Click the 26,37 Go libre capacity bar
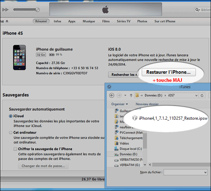The image size is (211, 191). (x=52, y=179)
